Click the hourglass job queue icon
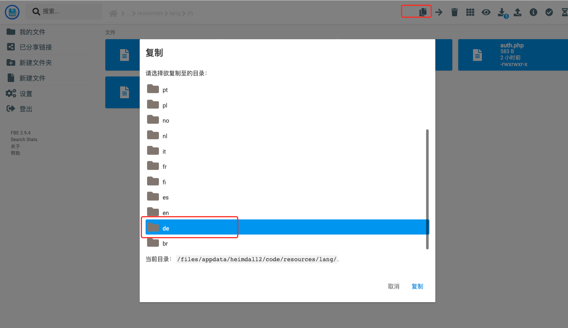Screen dimensions: 568x328 tap(565, 12)
